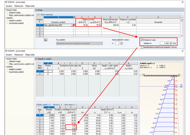190x135 pixels.
Task: Open the Soubor menu in the 1.2 Půdy window
Action: point(9,6)
